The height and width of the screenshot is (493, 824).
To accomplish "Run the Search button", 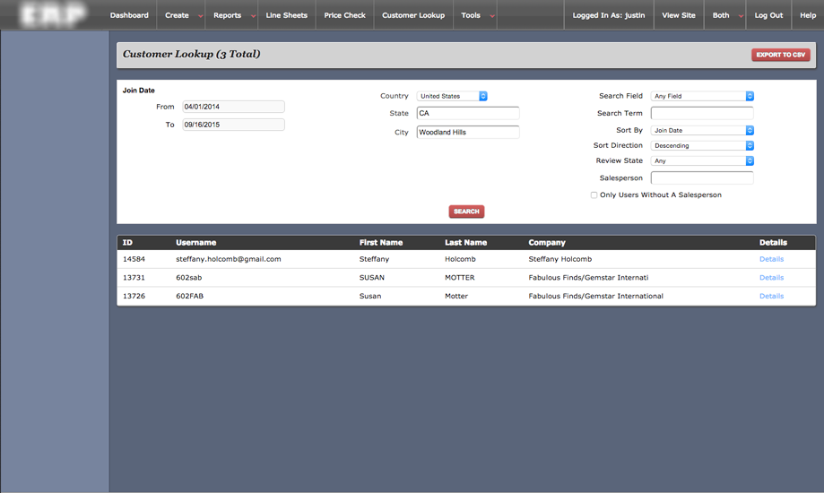I will pos(466,212).
